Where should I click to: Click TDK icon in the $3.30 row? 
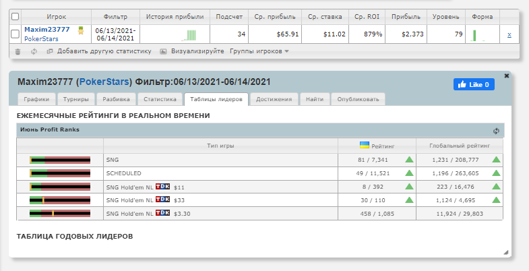[x=162, y=213]
